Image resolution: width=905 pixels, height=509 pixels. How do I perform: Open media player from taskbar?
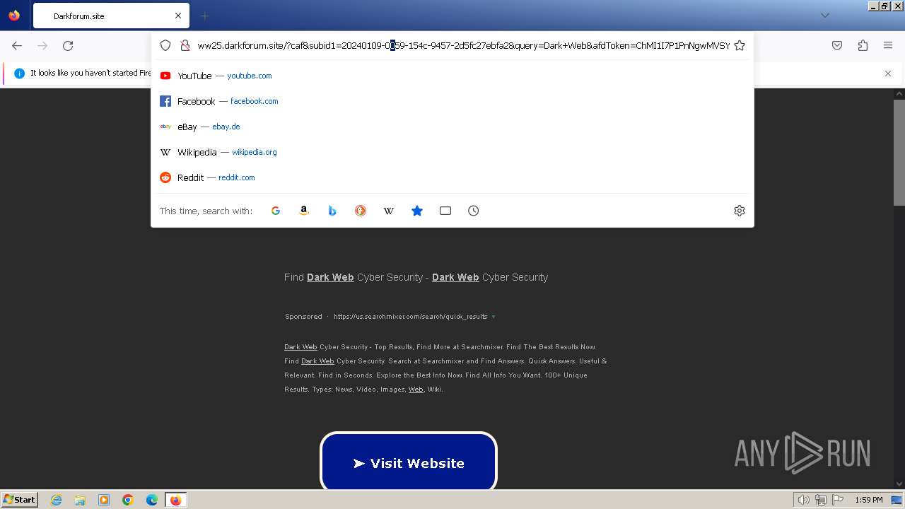[104, 500]
